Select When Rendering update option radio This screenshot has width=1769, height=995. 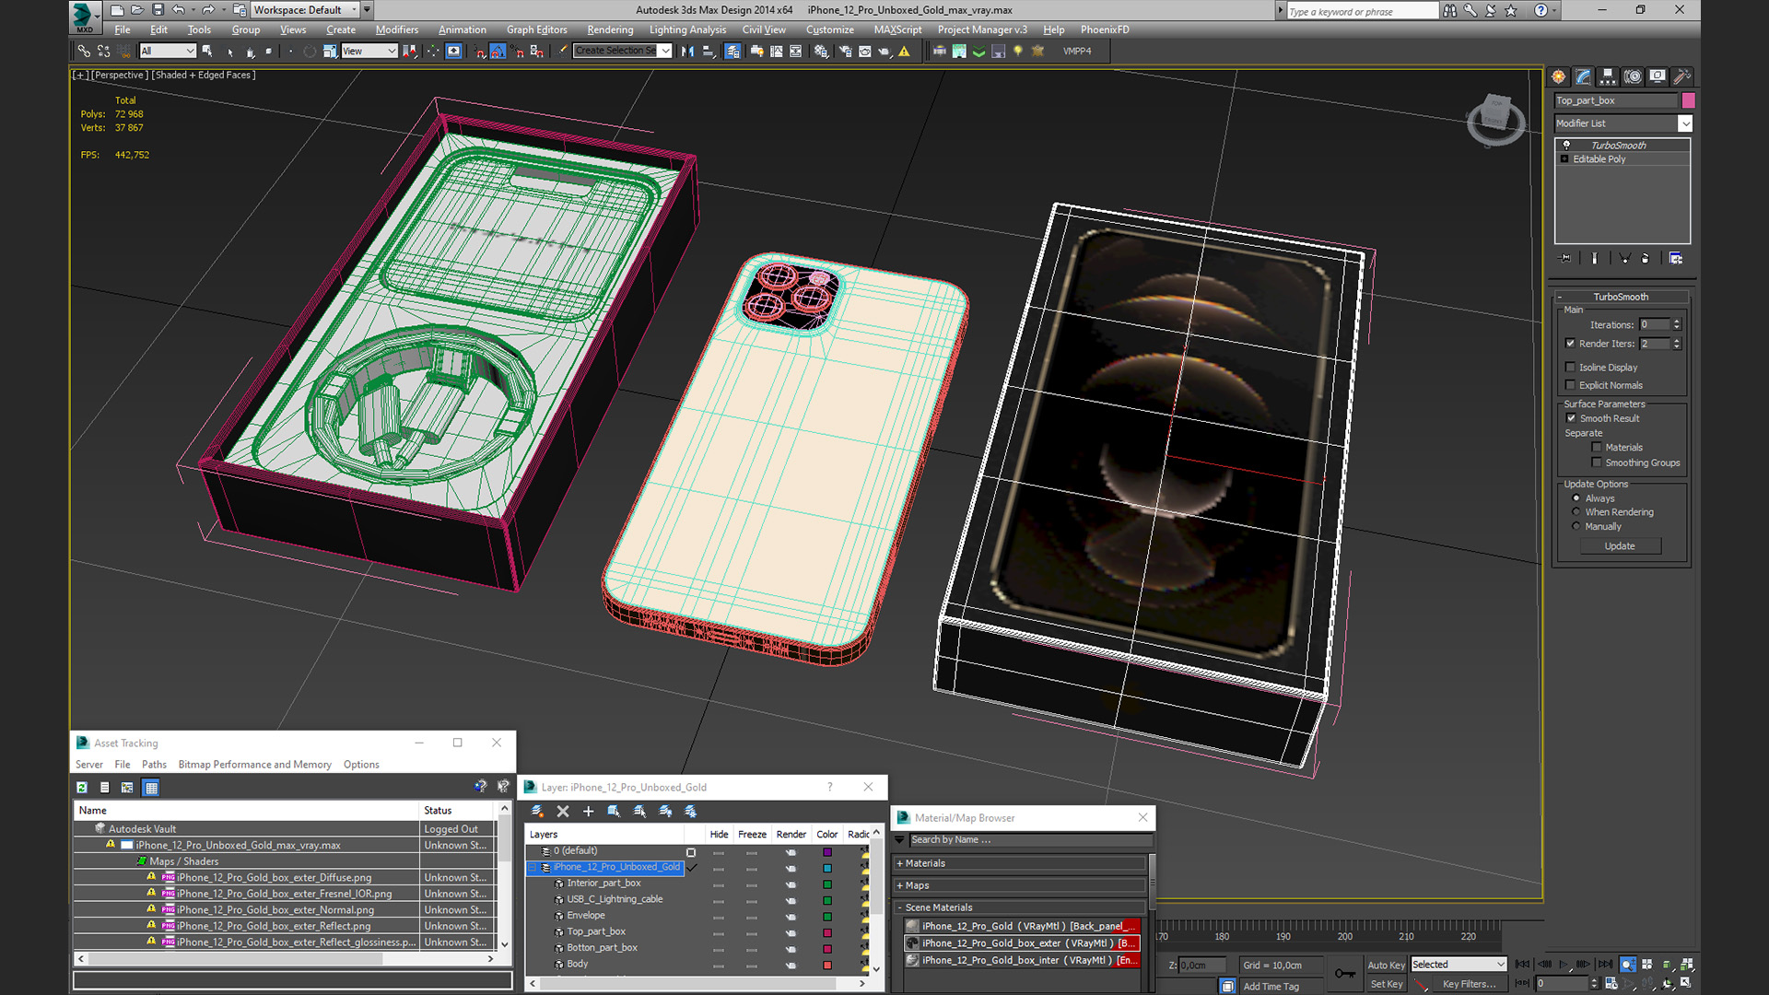point(1576,511)
